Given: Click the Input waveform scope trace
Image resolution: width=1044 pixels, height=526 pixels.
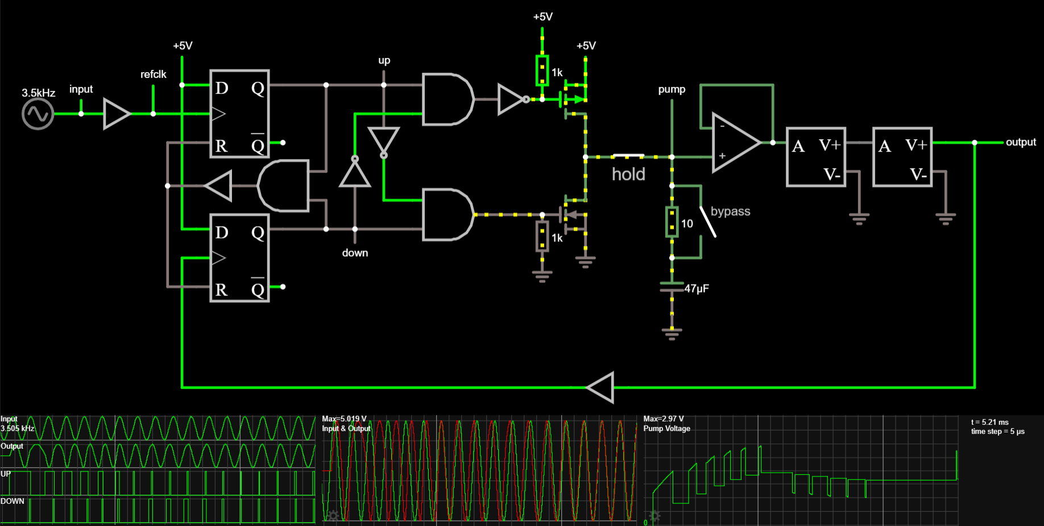Looking at the screenshot, I should click(x=158, y=428).
